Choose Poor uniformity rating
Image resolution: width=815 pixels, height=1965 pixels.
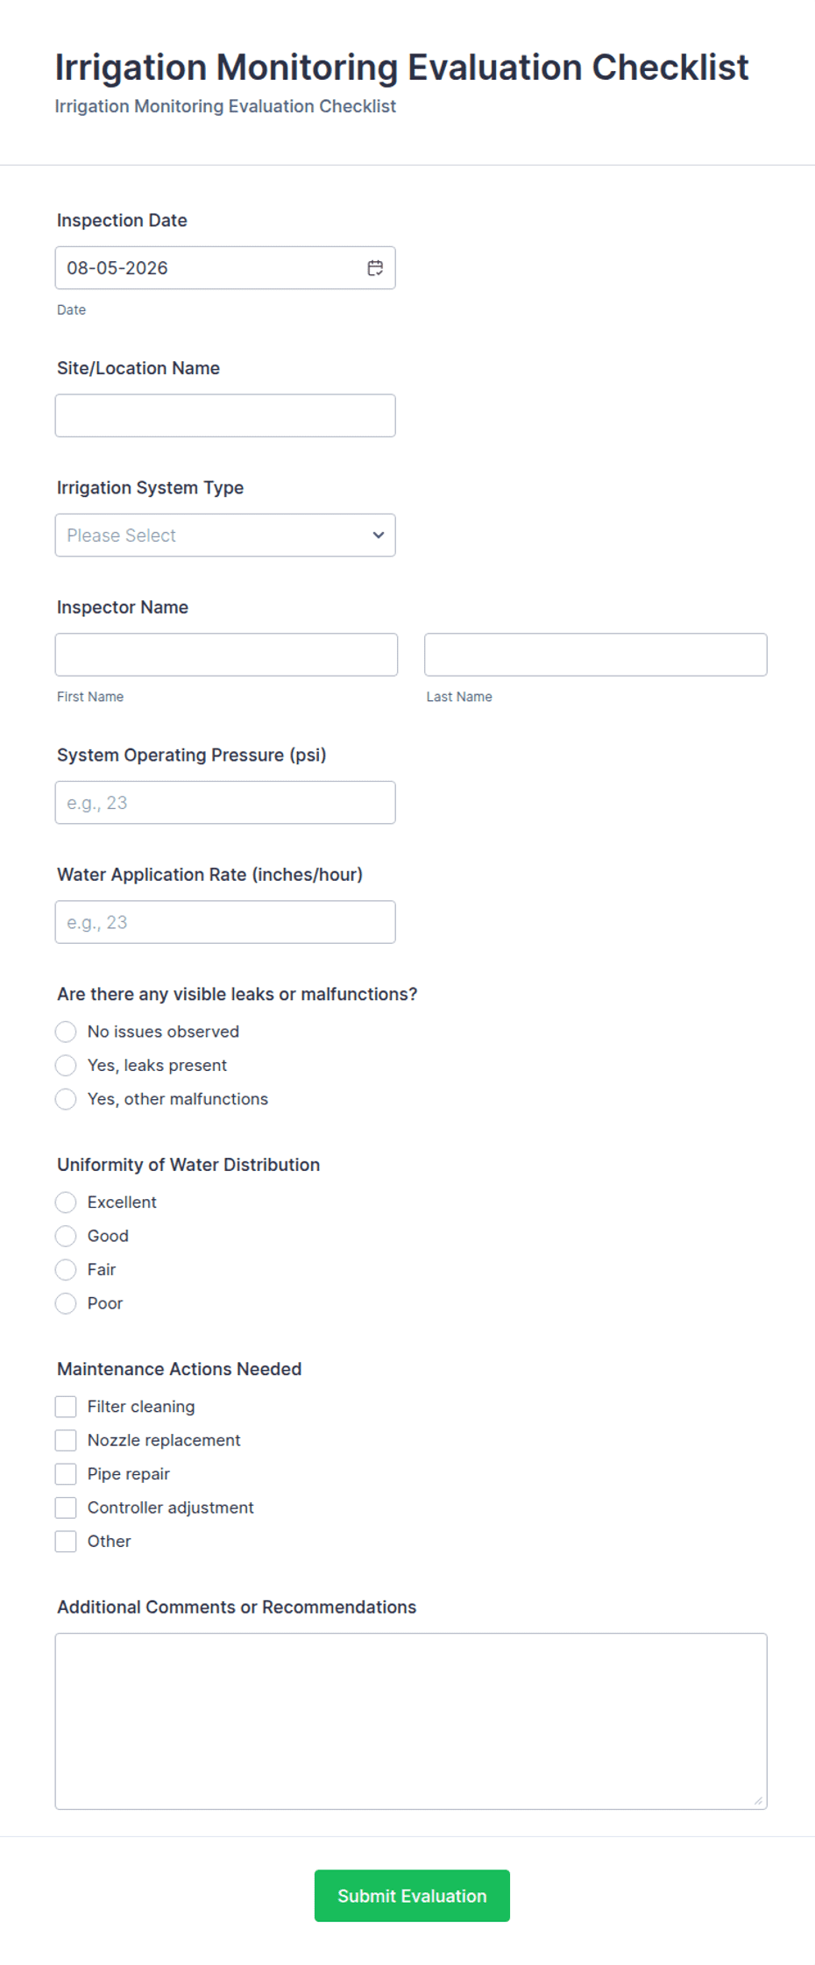[66, 1303]
